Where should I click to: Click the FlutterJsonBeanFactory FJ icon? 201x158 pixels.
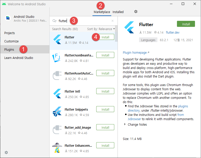[56, 57]
